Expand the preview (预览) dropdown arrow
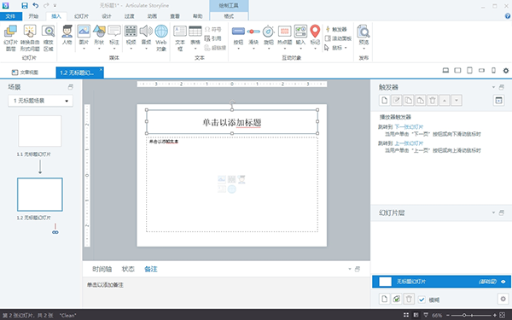This screenshot has height=320, width=512. [x=364, y=49]
